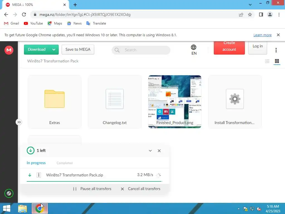This screenshot has height=214, width=285.
Task: Toggle the Chrome side panel
Action: point(261,14)
